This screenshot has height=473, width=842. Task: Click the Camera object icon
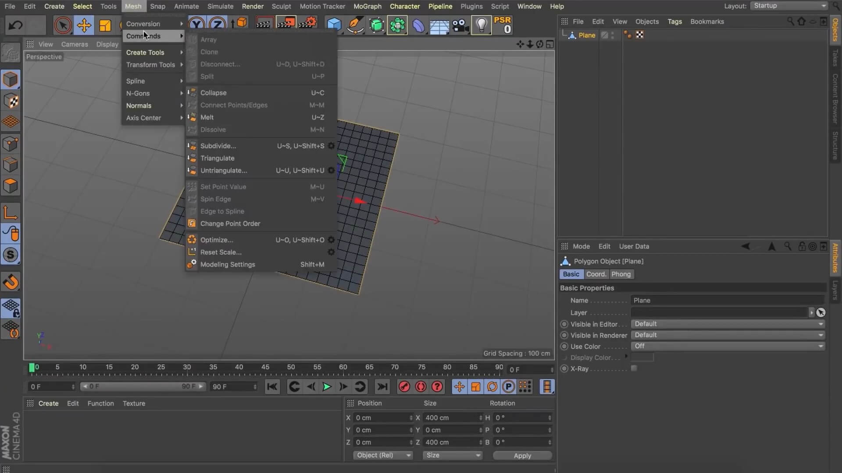460,25
